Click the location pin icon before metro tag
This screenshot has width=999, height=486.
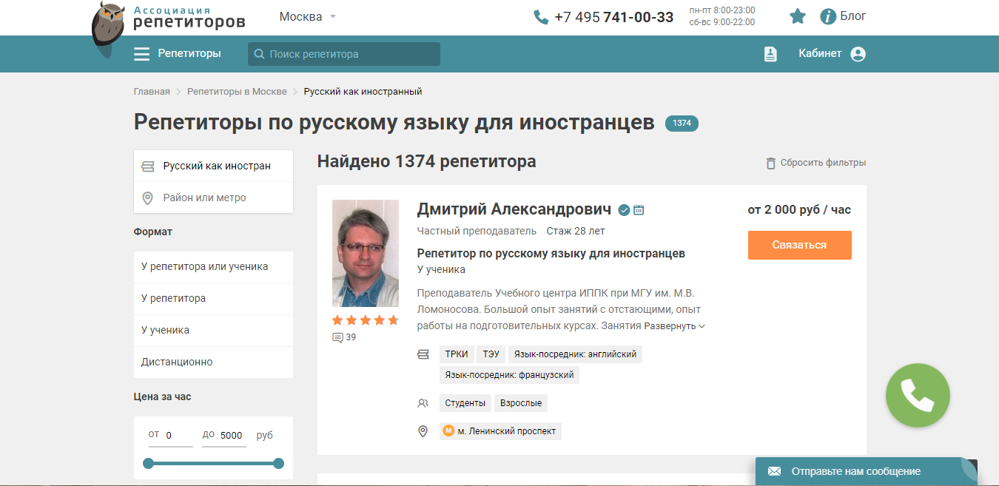click(x=423, y=431)
